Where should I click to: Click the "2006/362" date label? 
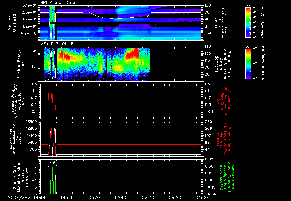coord(19,198)
